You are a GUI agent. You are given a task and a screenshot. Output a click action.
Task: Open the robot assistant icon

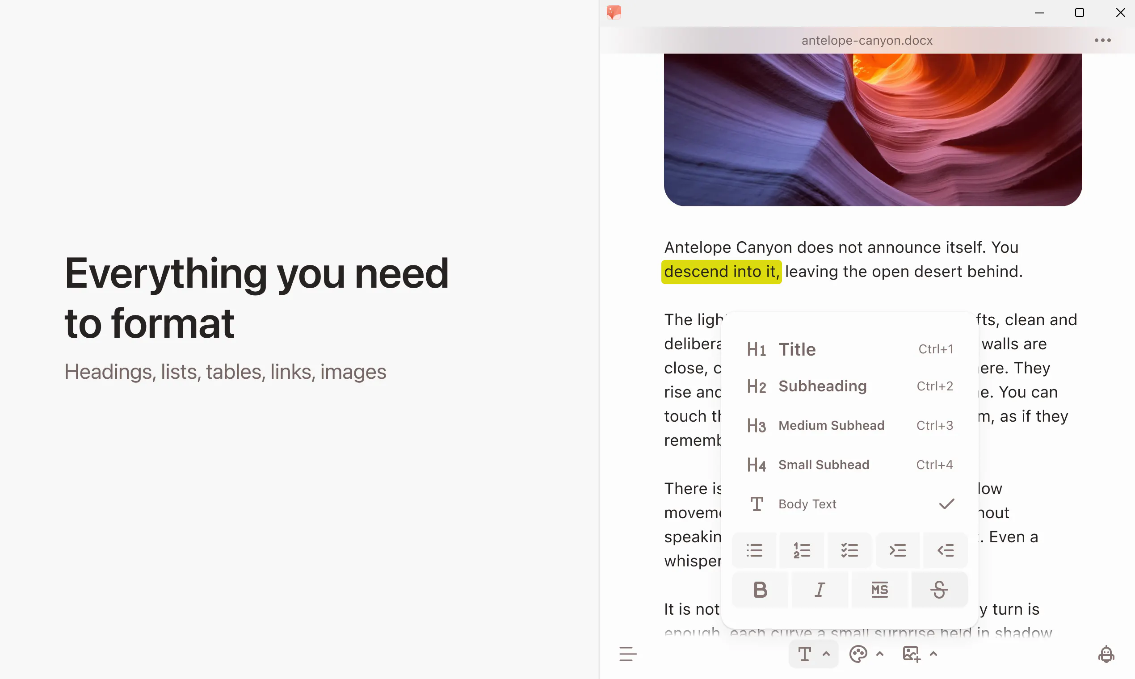(1106, 654)
